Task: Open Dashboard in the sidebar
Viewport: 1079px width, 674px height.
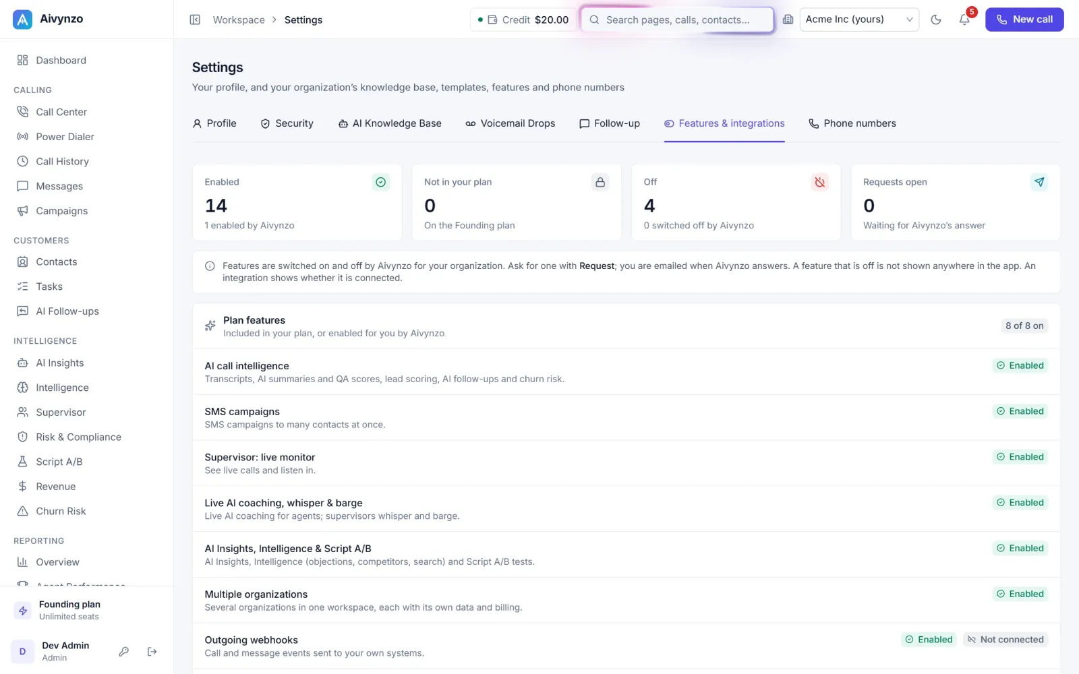Action: pos(86,60)
